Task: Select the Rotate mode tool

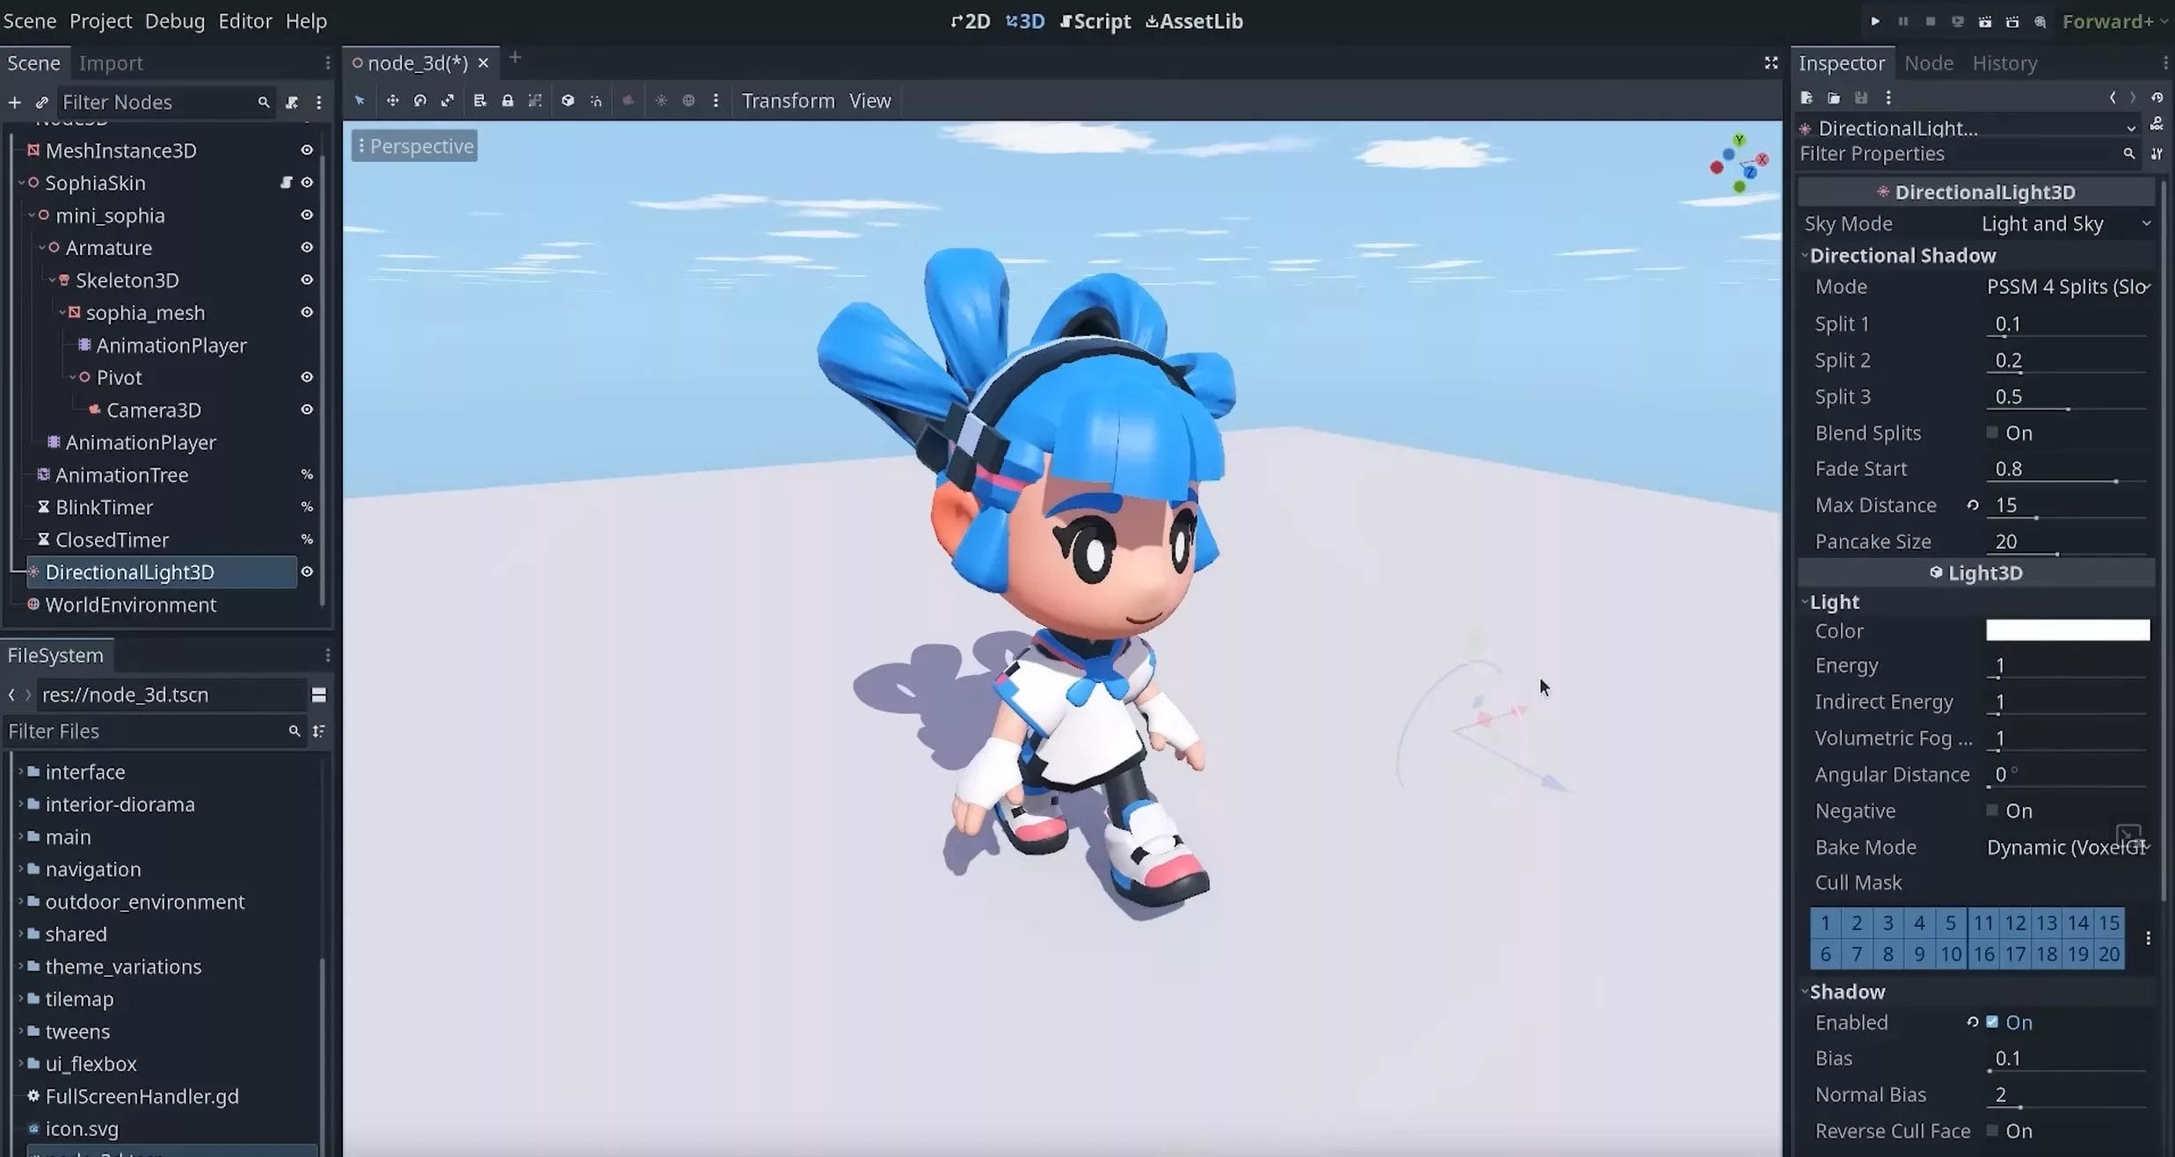Action: coord(419,100)
